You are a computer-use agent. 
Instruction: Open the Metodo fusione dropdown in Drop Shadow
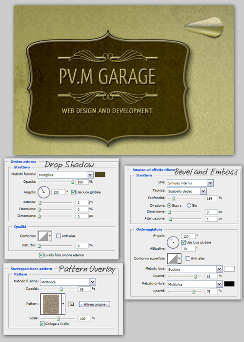[x=65, y=175]
